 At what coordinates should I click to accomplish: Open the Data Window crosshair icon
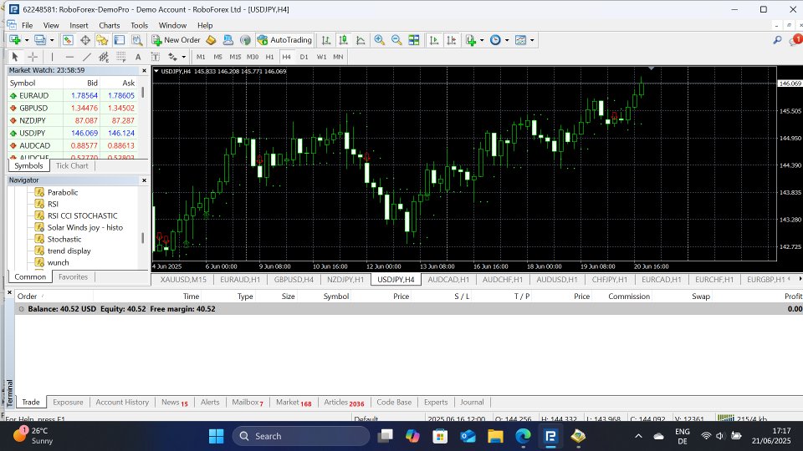click(x=85, y=40)
